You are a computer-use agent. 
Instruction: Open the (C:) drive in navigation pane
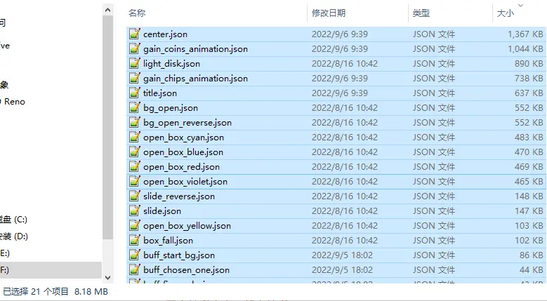[18, 220]
